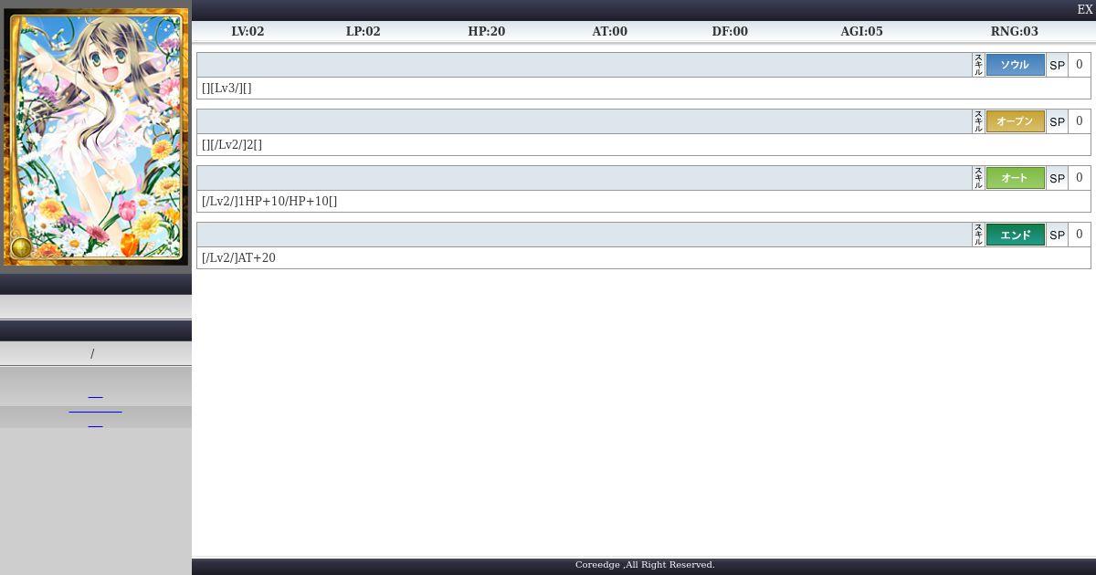This screenshot has height=575, width=1096.
Task: Select the DF:00 stat
Action: coord(730,31)
